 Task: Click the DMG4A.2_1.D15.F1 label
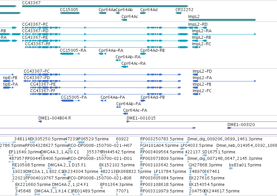(x=67, y=165)
